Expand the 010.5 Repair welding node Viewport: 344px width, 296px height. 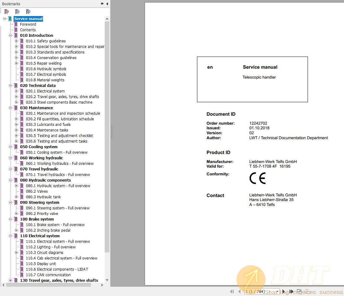click(x=16, y=63)
